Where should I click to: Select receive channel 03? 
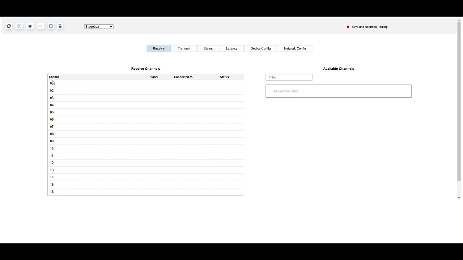point(146,98)
